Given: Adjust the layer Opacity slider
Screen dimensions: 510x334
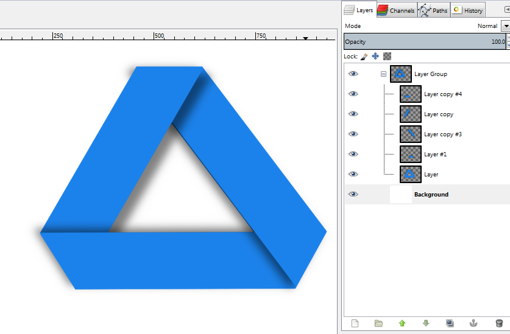Looking at the screenshot, I should 425,41.
